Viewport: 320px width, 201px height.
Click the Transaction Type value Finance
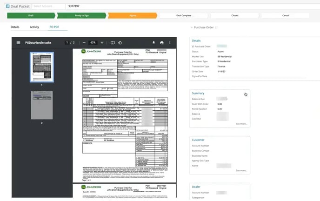point(221,67)
